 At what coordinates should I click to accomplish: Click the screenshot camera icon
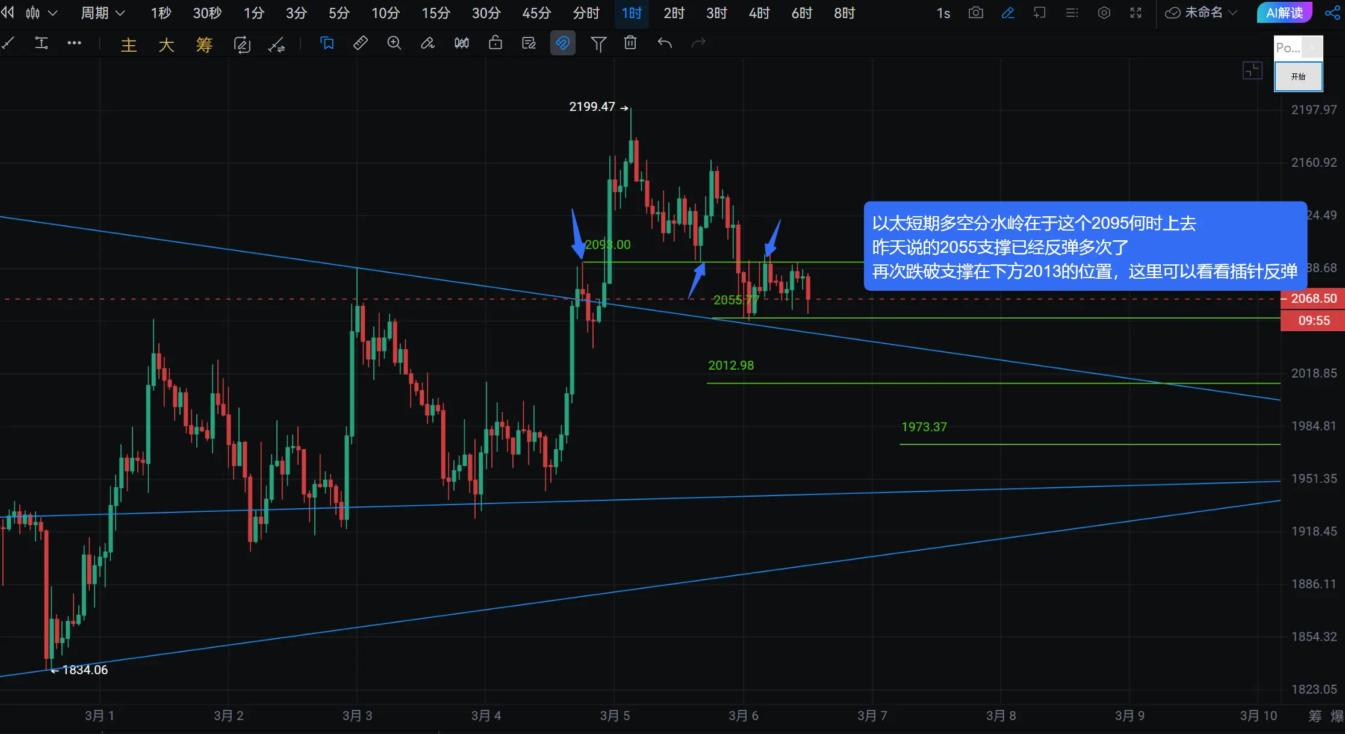pos(975,13)
